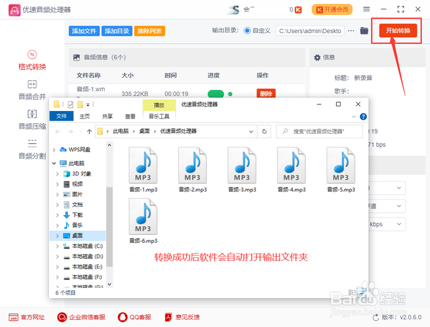This screenshot has height=327, width=430.
Task: Select the 音频-3.mp3 file icon
Action: pyautogui.click(x=242, y=166)
